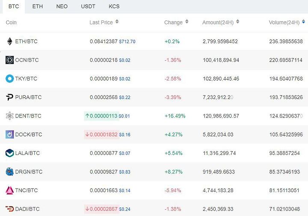The height and width of the screenshot is (216, 308).
Task: Sort by Change column arrows
Action: (187, 22)
